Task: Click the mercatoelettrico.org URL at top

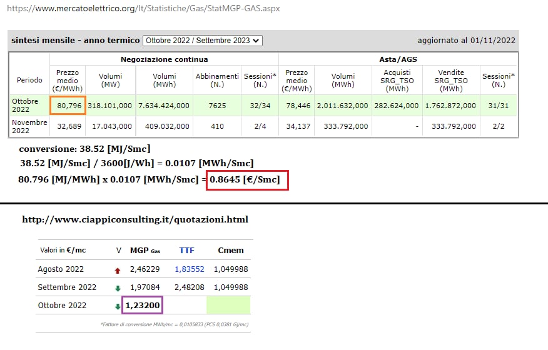Action: point(141,9)
